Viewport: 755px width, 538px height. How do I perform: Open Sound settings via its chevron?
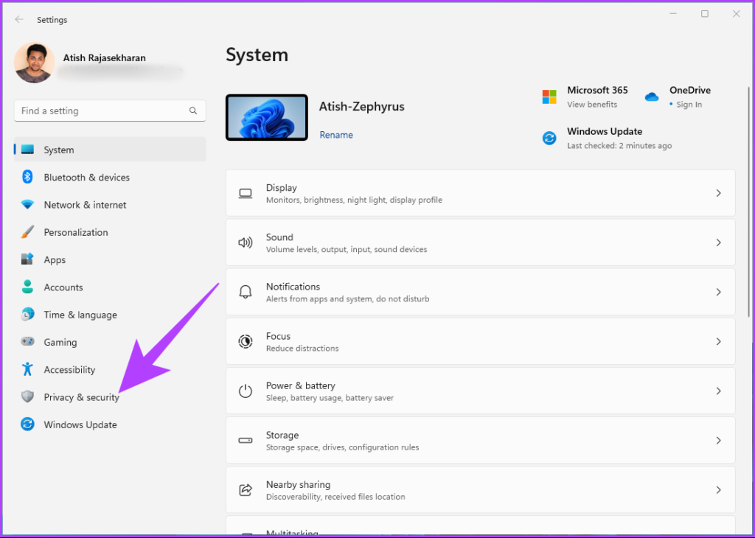718,242
